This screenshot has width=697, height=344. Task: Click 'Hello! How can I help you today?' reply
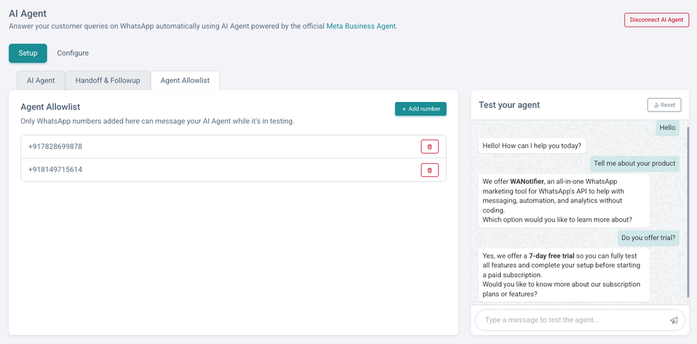[x=532, y=145]
